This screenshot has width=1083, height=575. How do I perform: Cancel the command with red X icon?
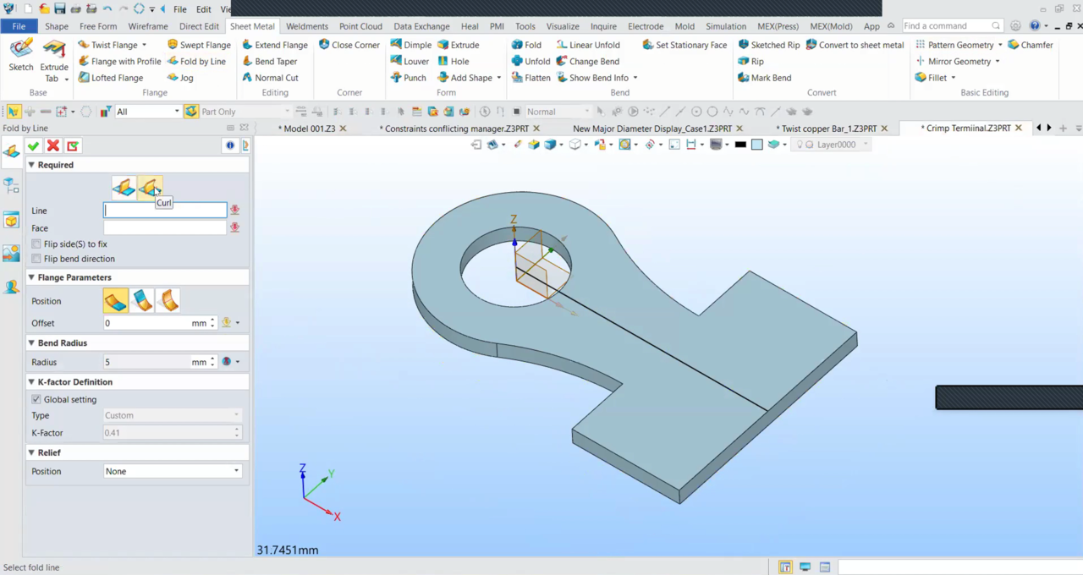(53, 146)
